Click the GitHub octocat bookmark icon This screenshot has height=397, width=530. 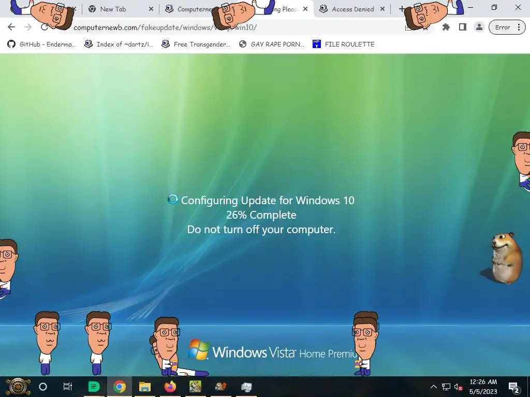(x=11, y=44)
